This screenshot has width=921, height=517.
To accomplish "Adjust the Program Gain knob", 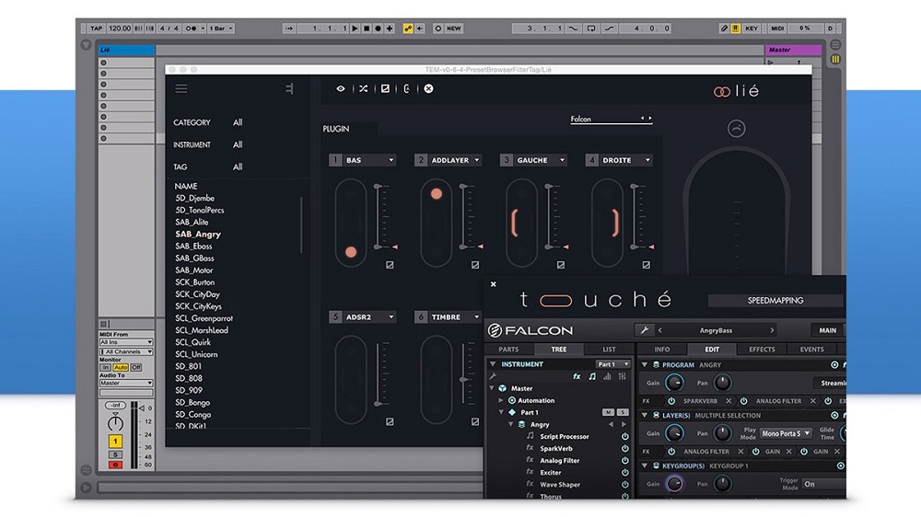I will [x=674, y=384].
